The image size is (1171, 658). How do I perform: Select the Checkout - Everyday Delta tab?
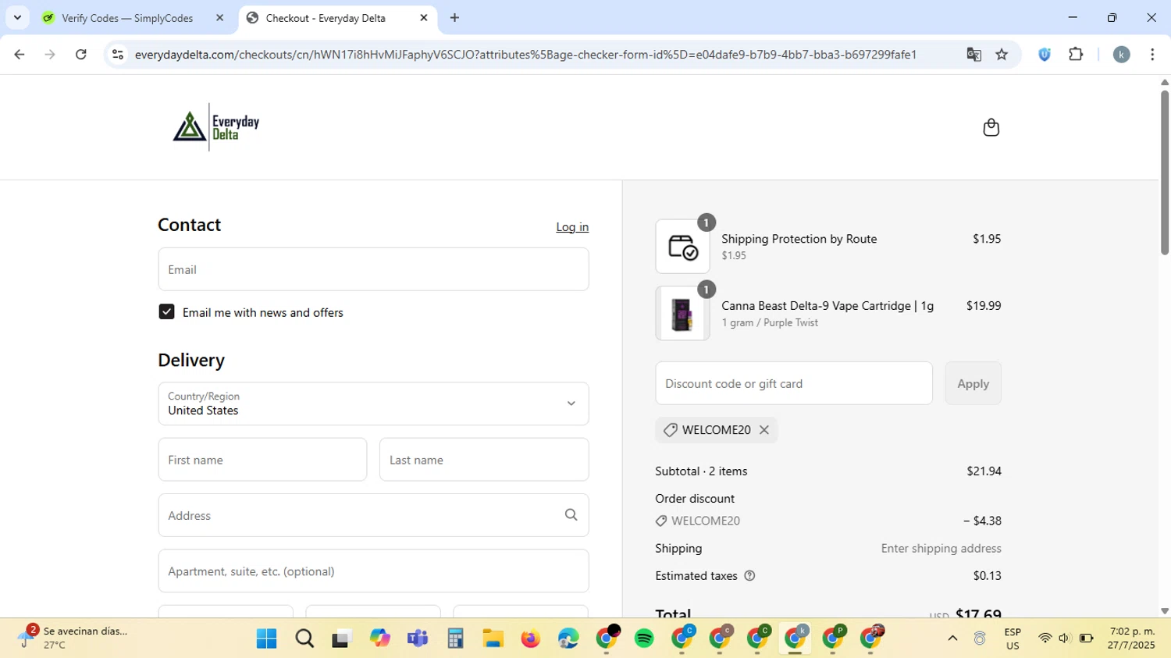pyautogui.click(x=325, y=18)
